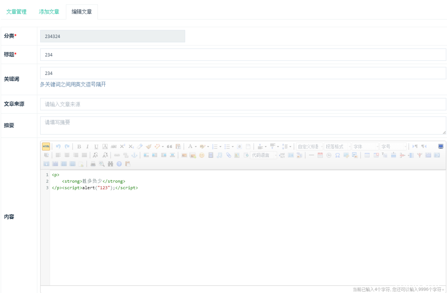Open the ordered list dropdown arrow
The width and height of the screenshot is (447, 293).
point(220,147)
